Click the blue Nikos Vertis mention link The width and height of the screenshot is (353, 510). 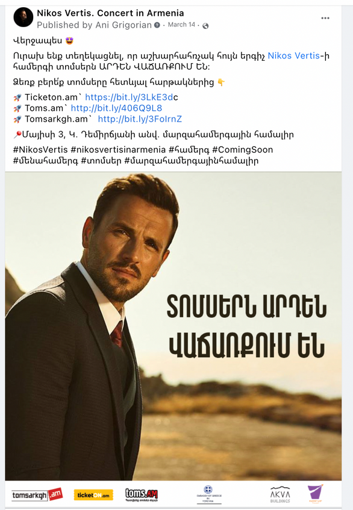(294, 56)
